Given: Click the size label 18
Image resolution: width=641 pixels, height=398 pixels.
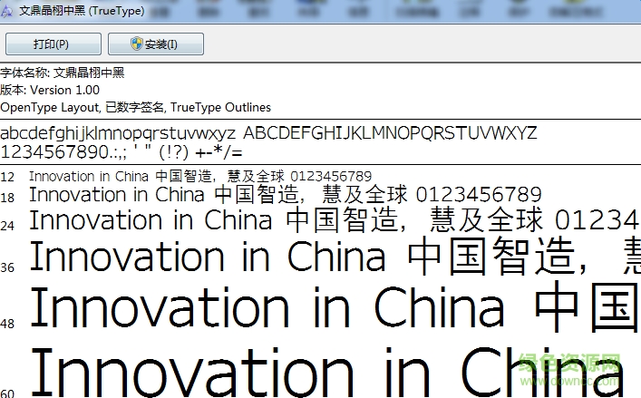Looking at the screenshot, I should [7, 198].
